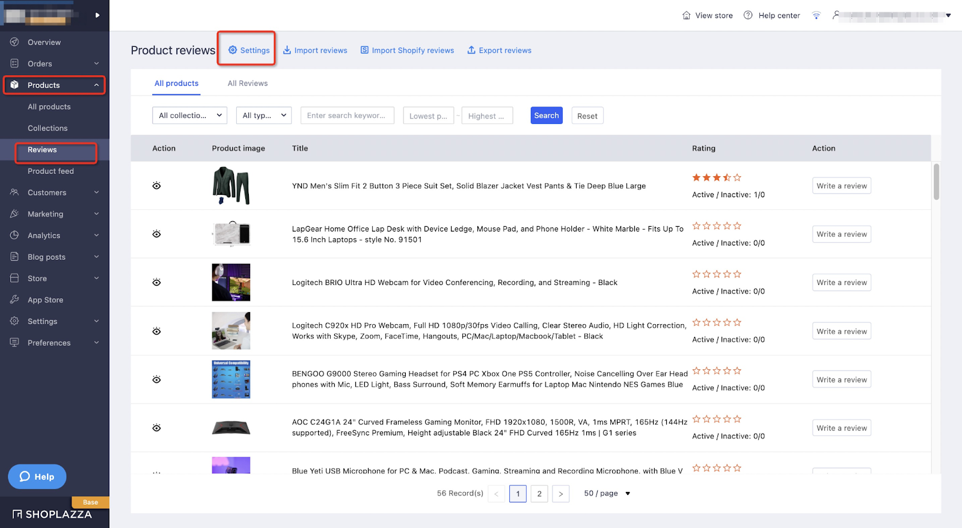
Task: Open All products in sidebar
Action: pyautogui.click(x=49, y=106)
